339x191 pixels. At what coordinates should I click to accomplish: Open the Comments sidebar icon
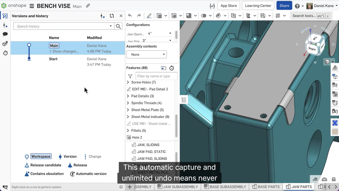coord(5,34)
